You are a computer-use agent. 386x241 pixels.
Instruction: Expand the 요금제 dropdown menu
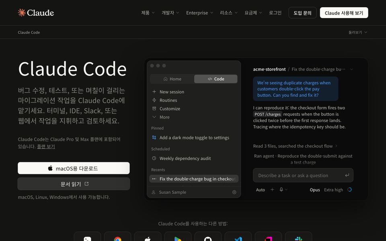coord(253,13)
